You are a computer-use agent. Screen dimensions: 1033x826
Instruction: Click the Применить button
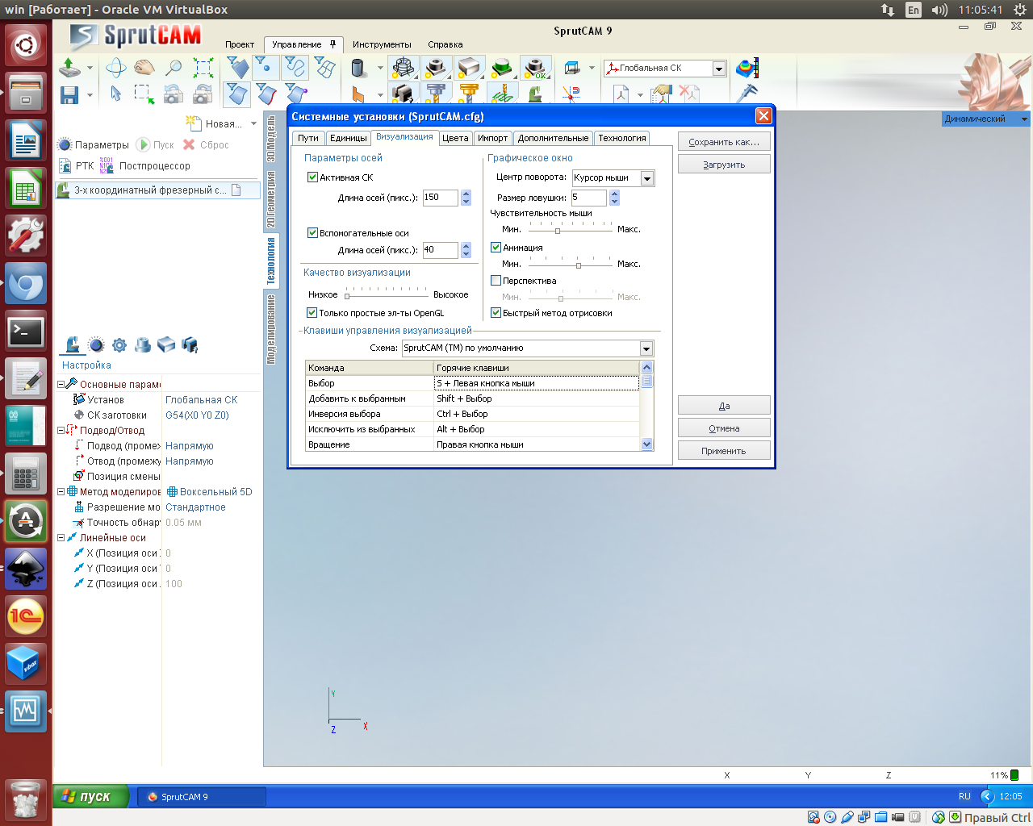pos(724,451)
